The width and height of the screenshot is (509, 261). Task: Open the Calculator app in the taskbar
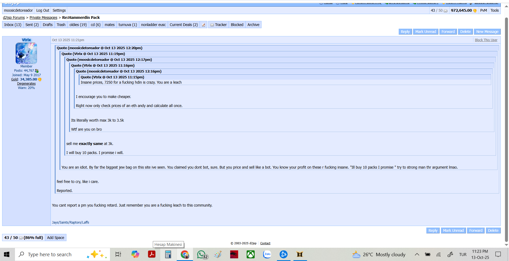pyautogui.click(x=168, y=254)
